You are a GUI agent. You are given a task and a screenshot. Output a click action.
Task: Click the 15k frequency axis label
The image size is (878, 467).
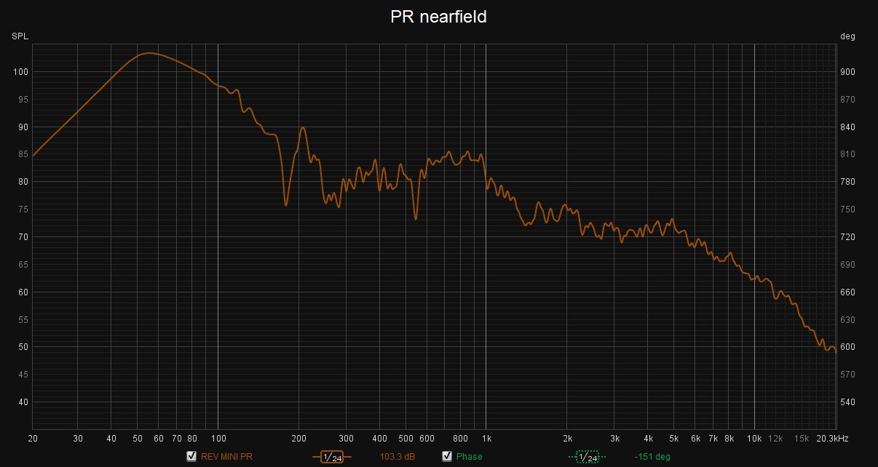(x=801, y=439)
